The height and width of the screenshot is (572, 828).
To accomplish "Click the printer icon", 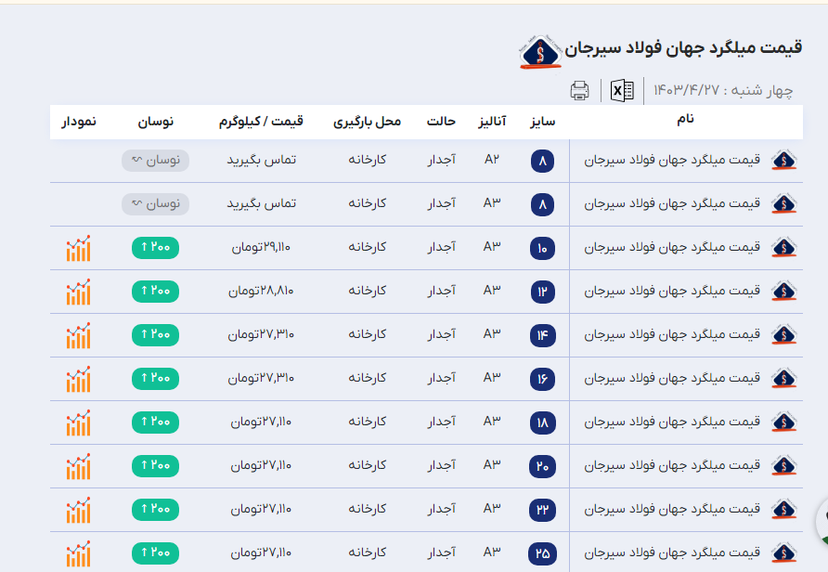I will pyautogui.click(x=579, y=90).
